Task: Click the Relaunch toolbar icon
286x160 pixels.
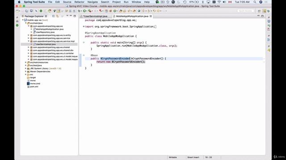Action: click(x=50, y=11)
